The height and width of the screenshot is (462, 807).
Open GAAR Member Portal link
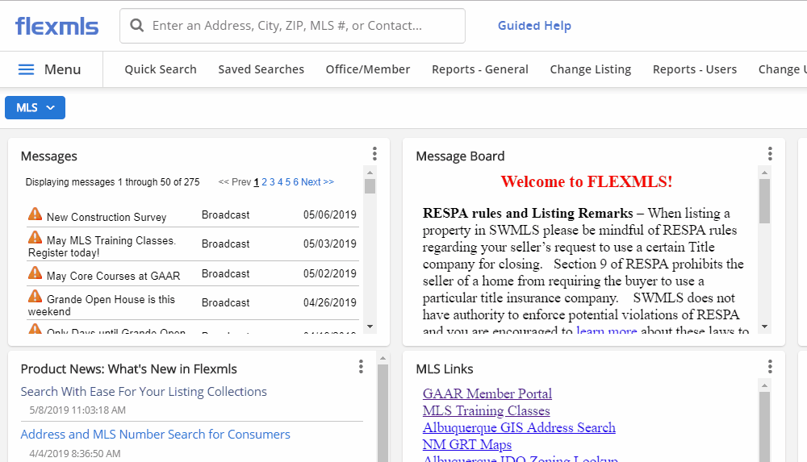487,393
